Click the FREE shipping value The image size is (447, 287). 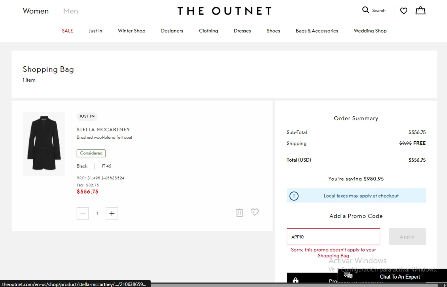[x=419, y=143]
